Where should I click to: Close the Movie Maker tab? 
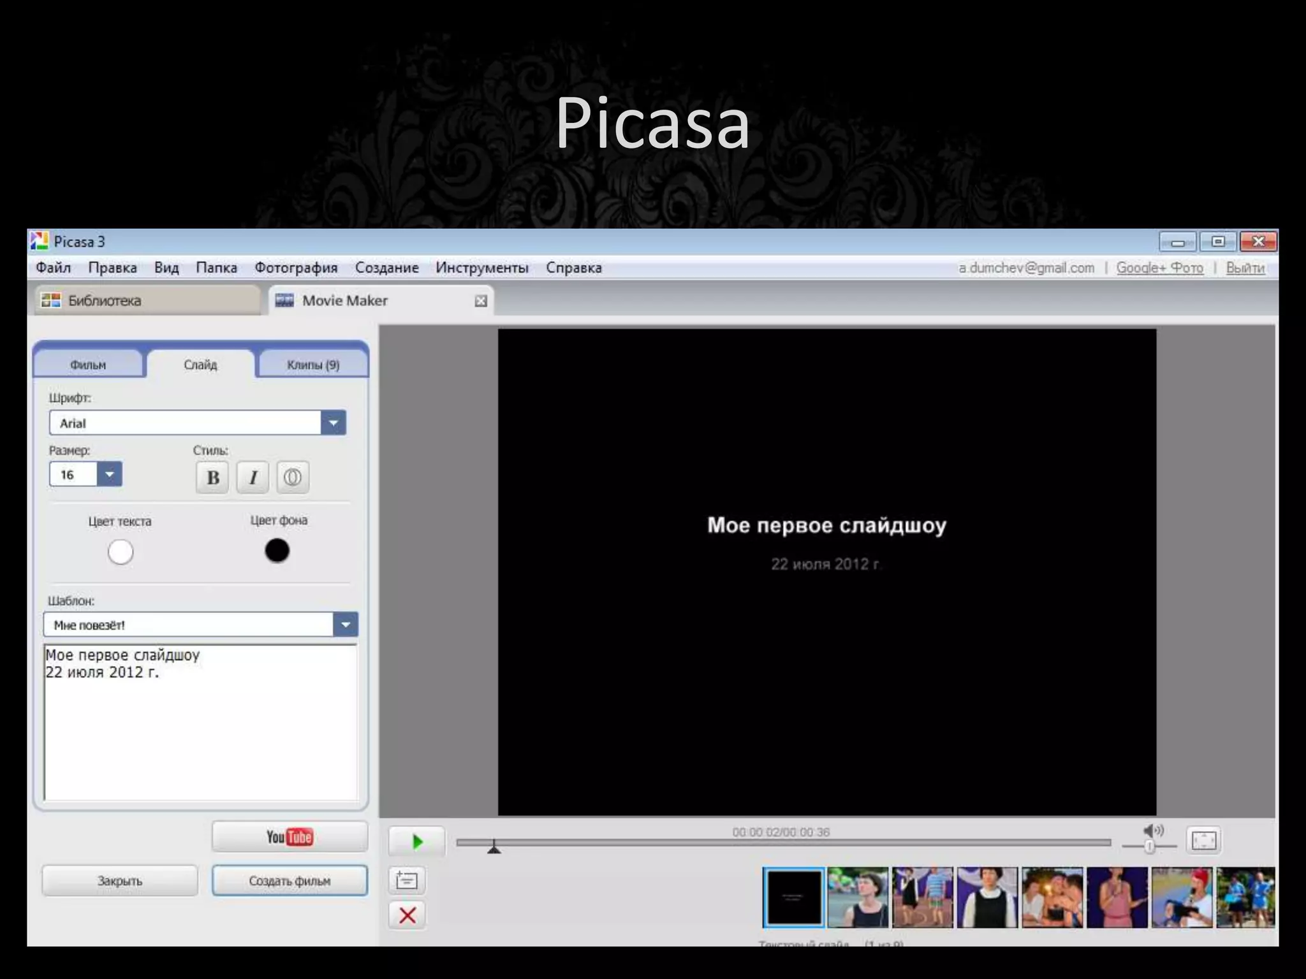pyautogui.click(x=481, y=301)
